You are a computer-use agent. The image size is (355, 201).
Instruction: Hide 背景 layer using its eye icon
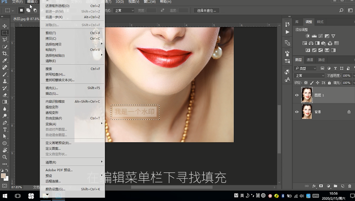[297, 112]
